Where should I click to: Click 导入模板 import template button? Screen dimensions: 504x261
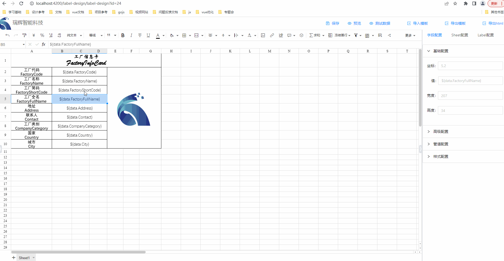pos(417,23)
